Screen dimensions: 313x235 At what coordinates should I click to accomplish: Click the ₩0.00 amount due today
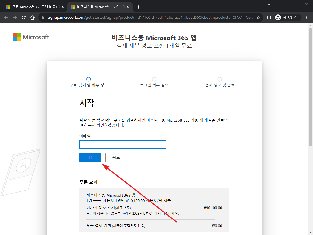pyautogui.click(x=217, y=226)
